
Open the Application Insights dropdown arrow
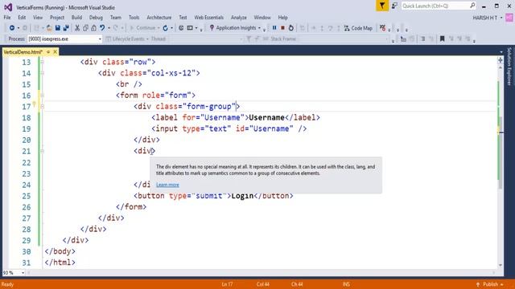click(259, 28)
